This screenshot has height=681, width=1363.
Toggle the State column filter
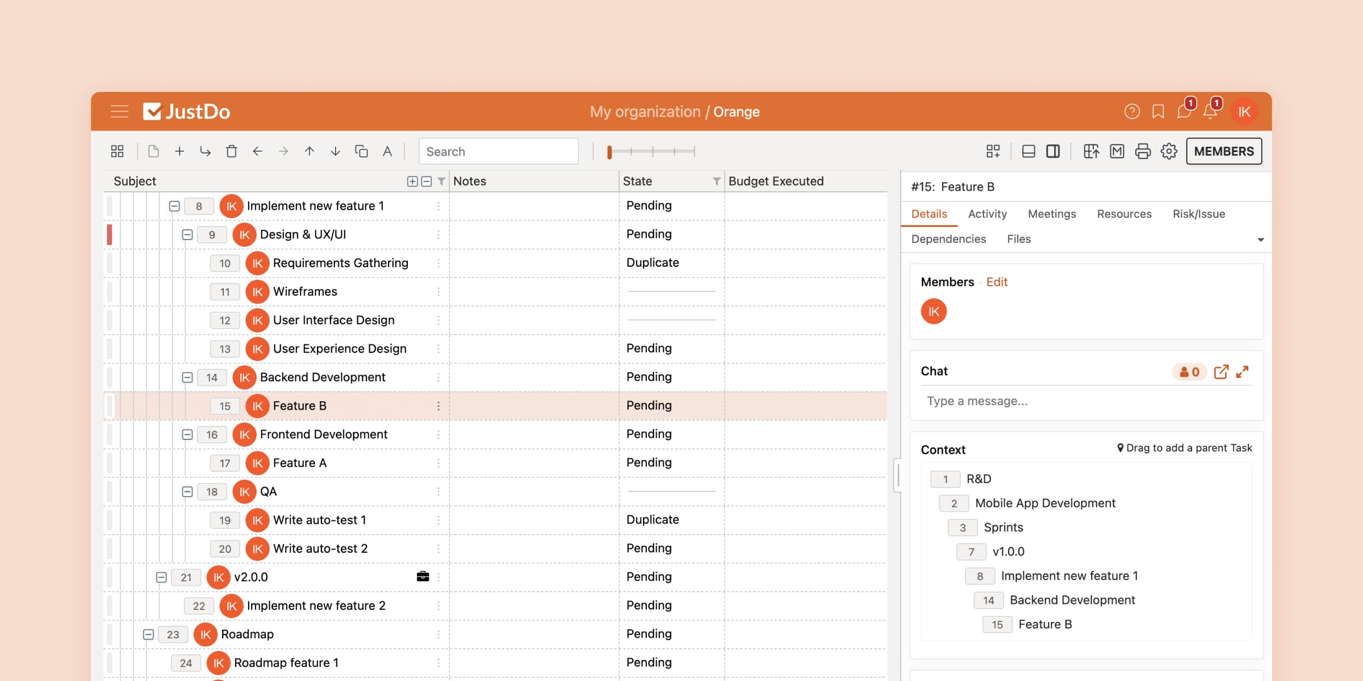[x=716, y=180]
